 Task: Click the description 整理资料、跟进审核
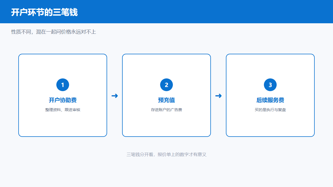coord(63,110)
